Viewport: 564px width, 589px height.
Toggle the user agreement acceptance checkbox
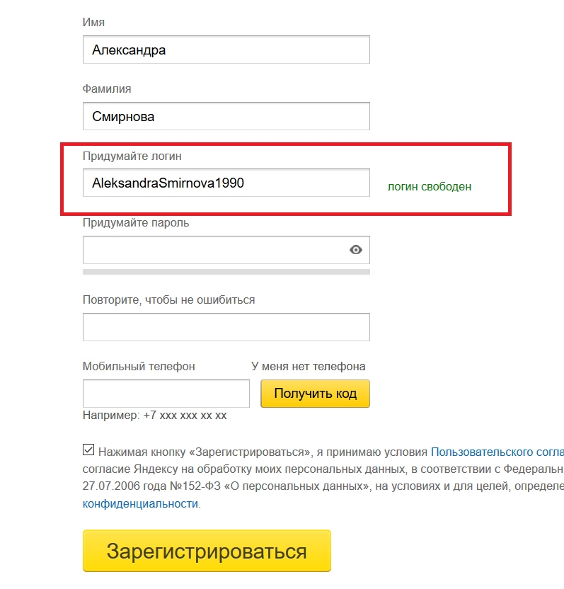tap(88, 450)
